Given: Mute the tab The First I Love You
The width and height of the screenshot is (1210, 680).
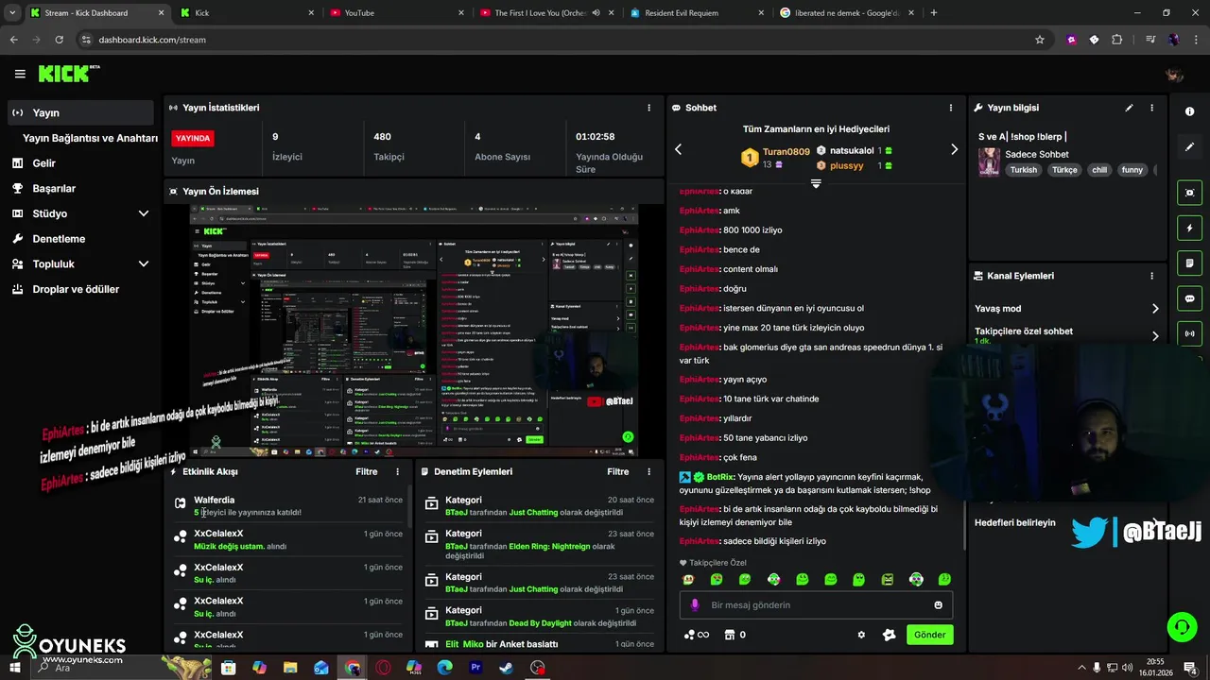Looking at the screenshot, I should click(x=596, y=13).
